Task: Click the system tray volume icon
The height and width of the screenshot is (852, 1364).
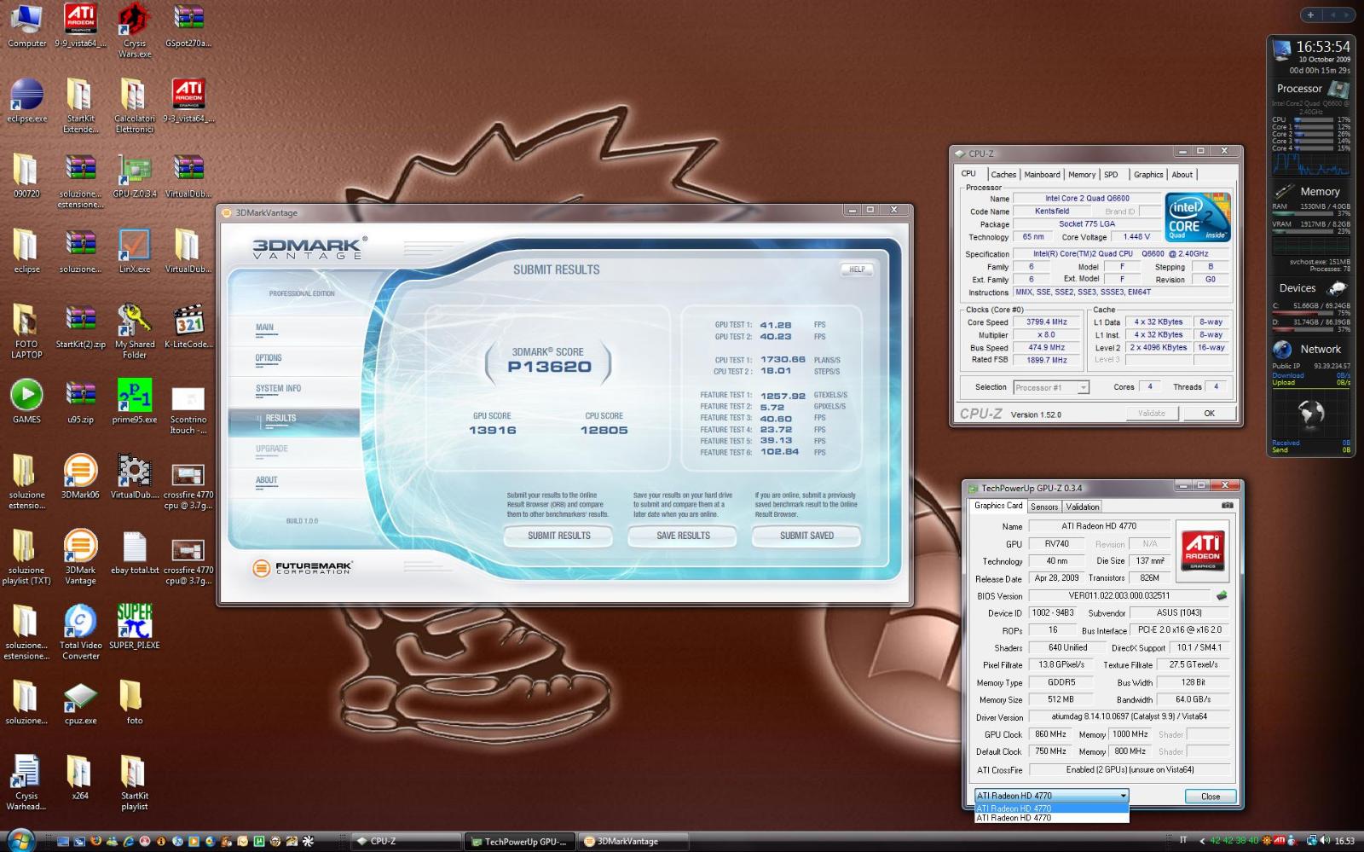Action: 1326,841
